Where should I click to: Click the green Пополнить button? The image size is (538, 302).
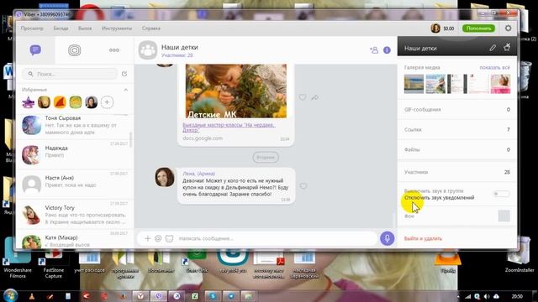(478, 29)
